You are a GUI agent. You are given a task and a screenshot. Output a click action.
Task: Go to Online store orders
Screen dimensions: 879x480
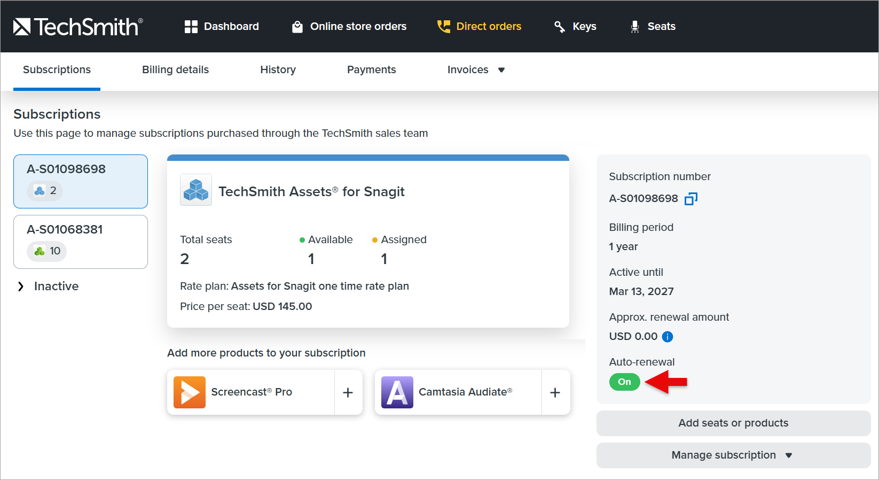click(x=349, y=27)
